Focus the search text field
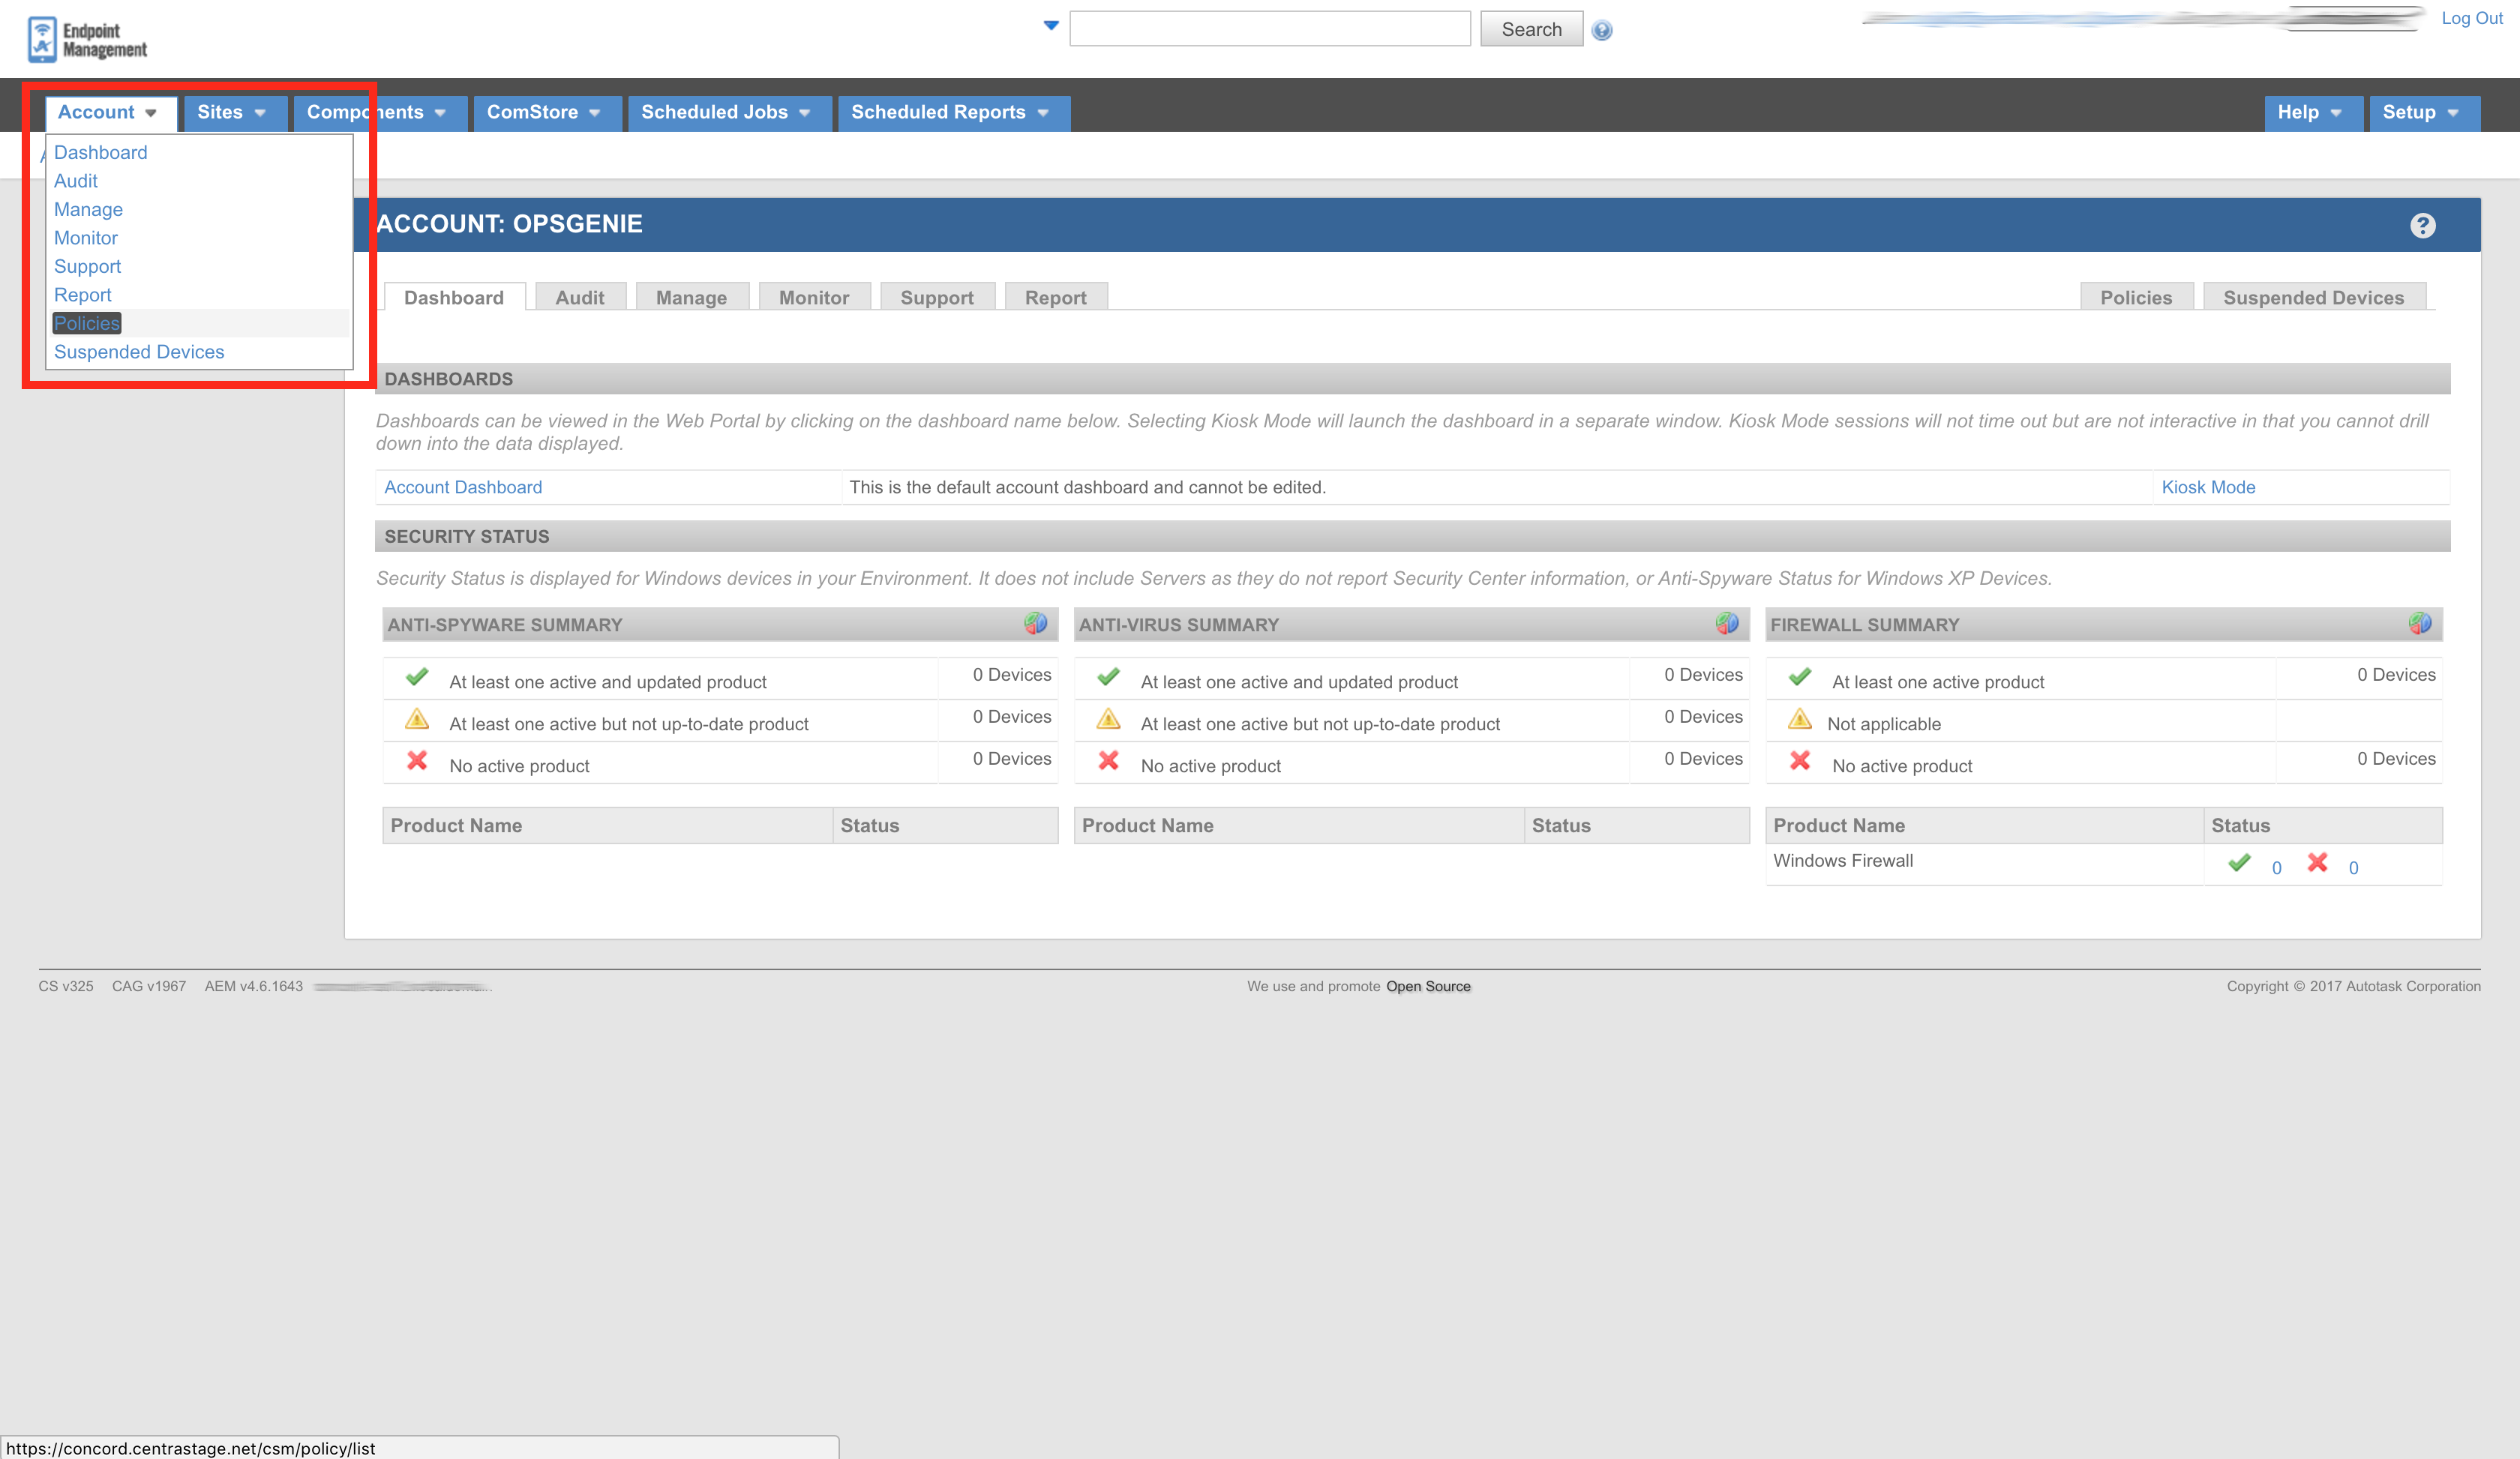 click(x=1269, y=30)
